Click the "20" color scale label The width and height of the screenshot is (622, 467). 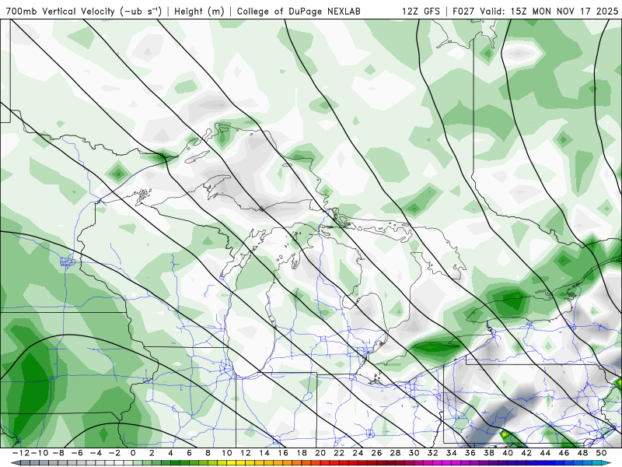pyautogui.click(x=320, y=453)
